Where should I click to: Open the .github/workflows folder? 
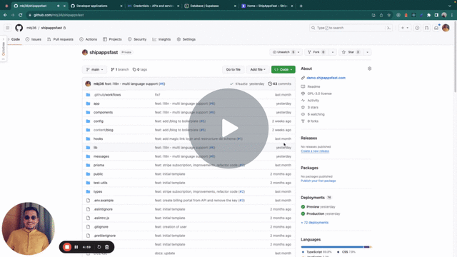(x=107, y=95)
